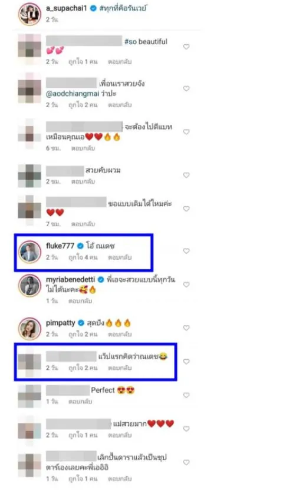Like the 'สวยคับผวม' comment heart

pyautogui.click(x=186, y=176)
